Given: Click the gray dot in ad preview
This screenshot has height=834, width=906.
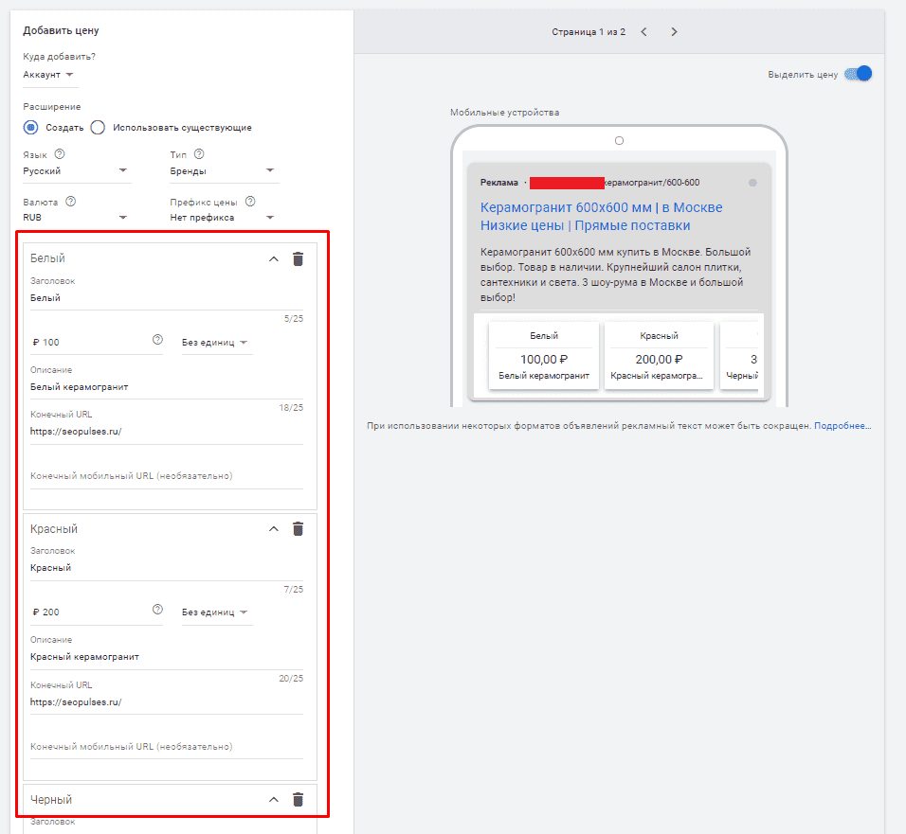Looking at the screenshot, I should [752, 183].
